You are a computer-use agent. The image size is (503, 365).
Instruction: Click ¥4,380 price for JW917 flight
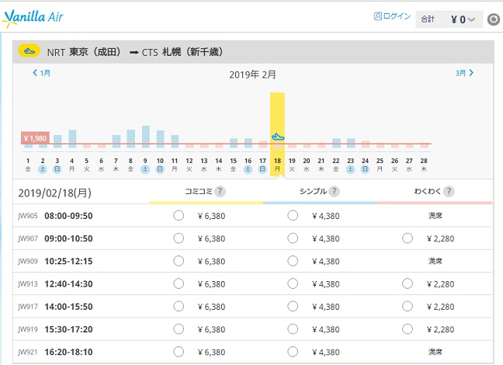[x=325, y=307]
